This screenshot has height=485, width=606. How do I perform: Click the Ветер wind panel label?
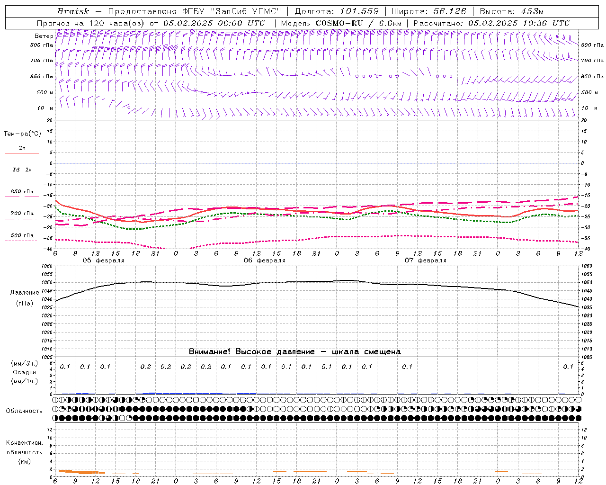(44, 36)
